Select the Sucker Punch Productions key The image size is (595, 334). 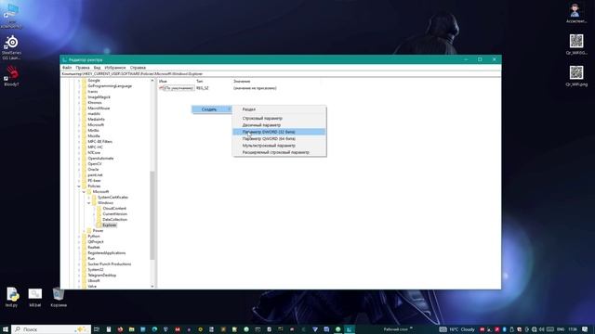(110, 263)
